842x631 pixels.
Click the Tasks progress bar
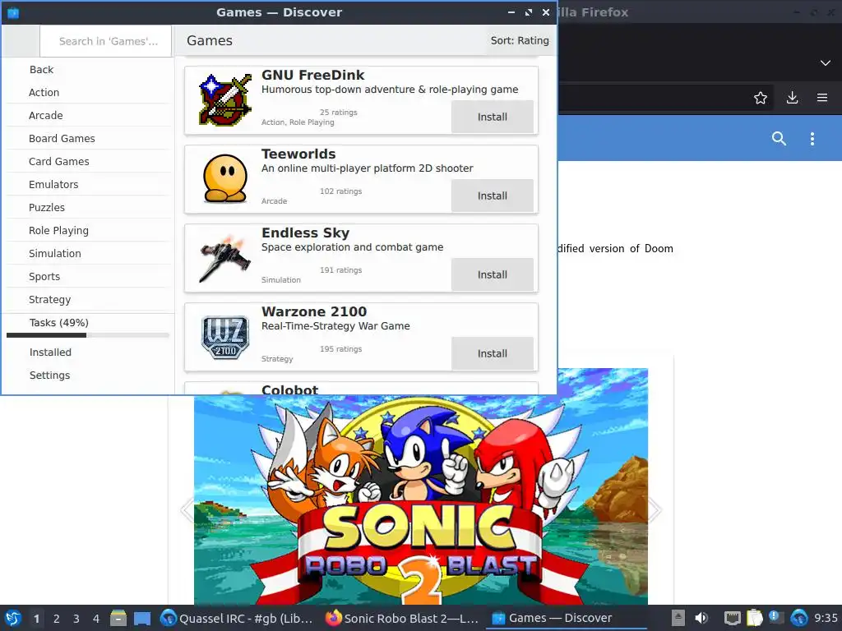[x=87, y=335]
